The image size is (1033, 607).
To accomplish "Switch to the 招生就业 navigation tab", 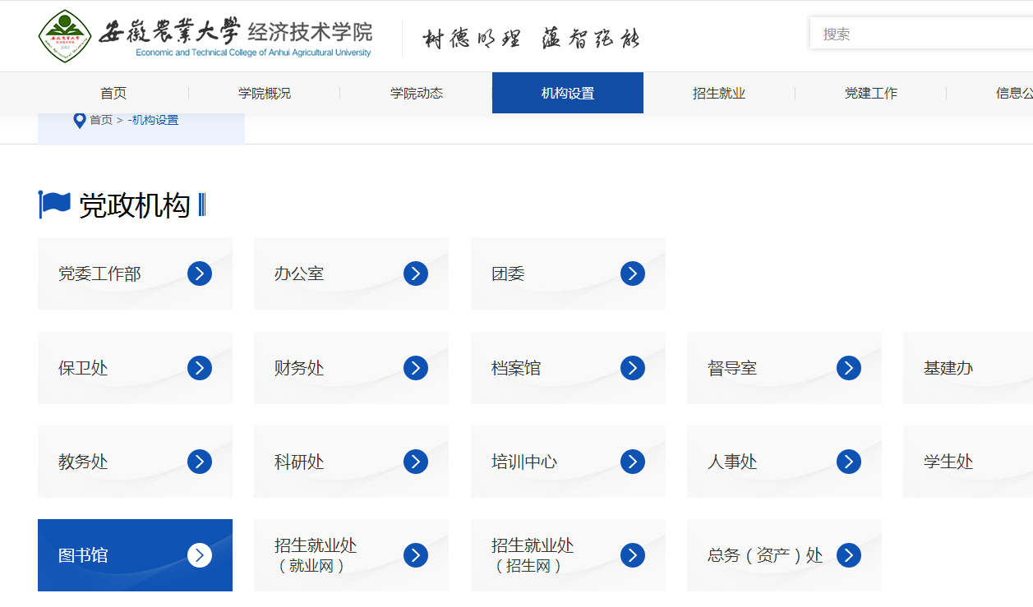I will [x=719, y=93].
